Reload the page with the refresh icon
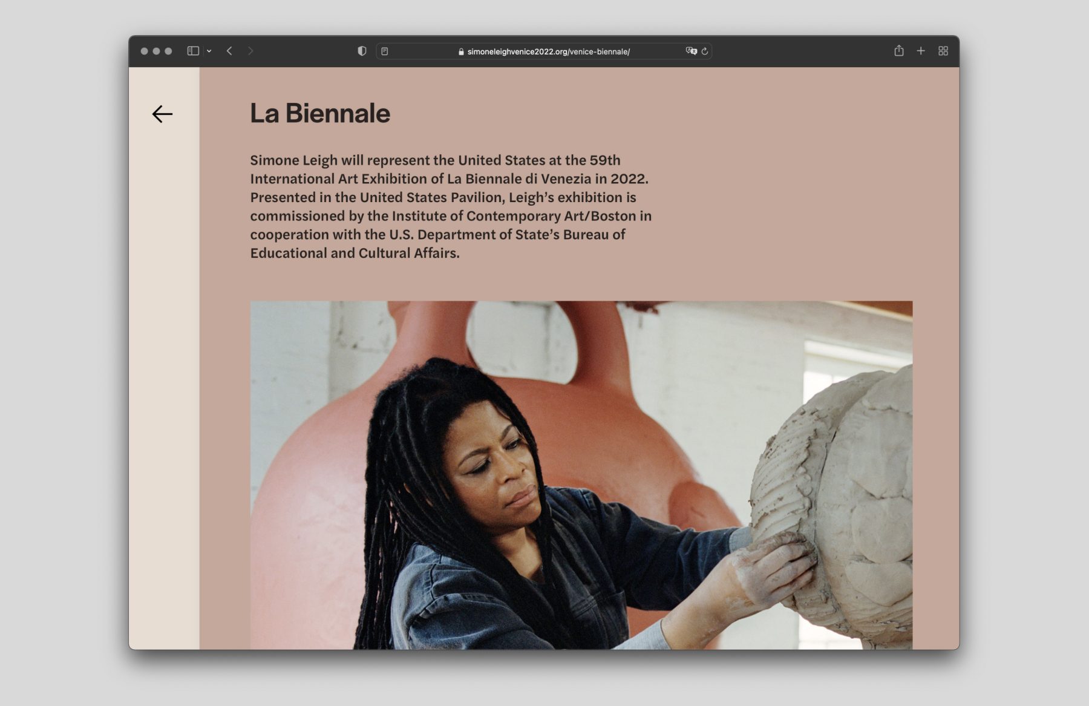 tap(705, 51)
